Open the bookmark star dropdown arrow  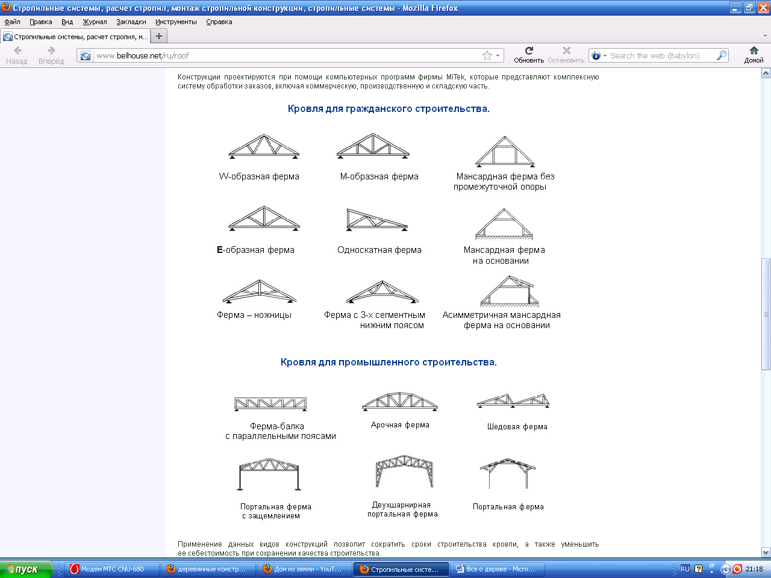pyautogui.click(x=498, y=55)
